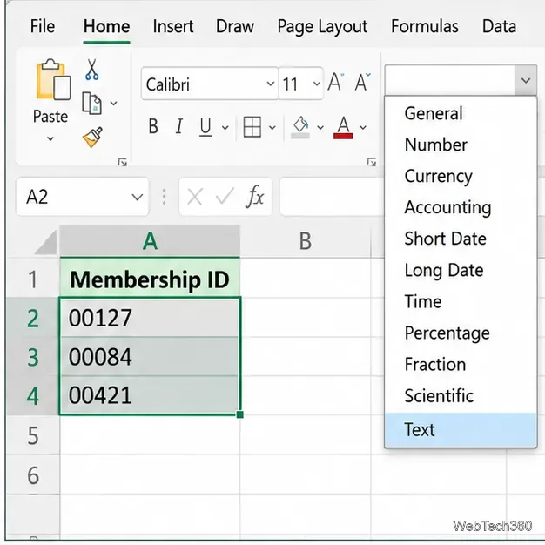Open the Calibri font name dropdown
The height and width of the screenshot is (545, 545).
(x=270, y=84)
